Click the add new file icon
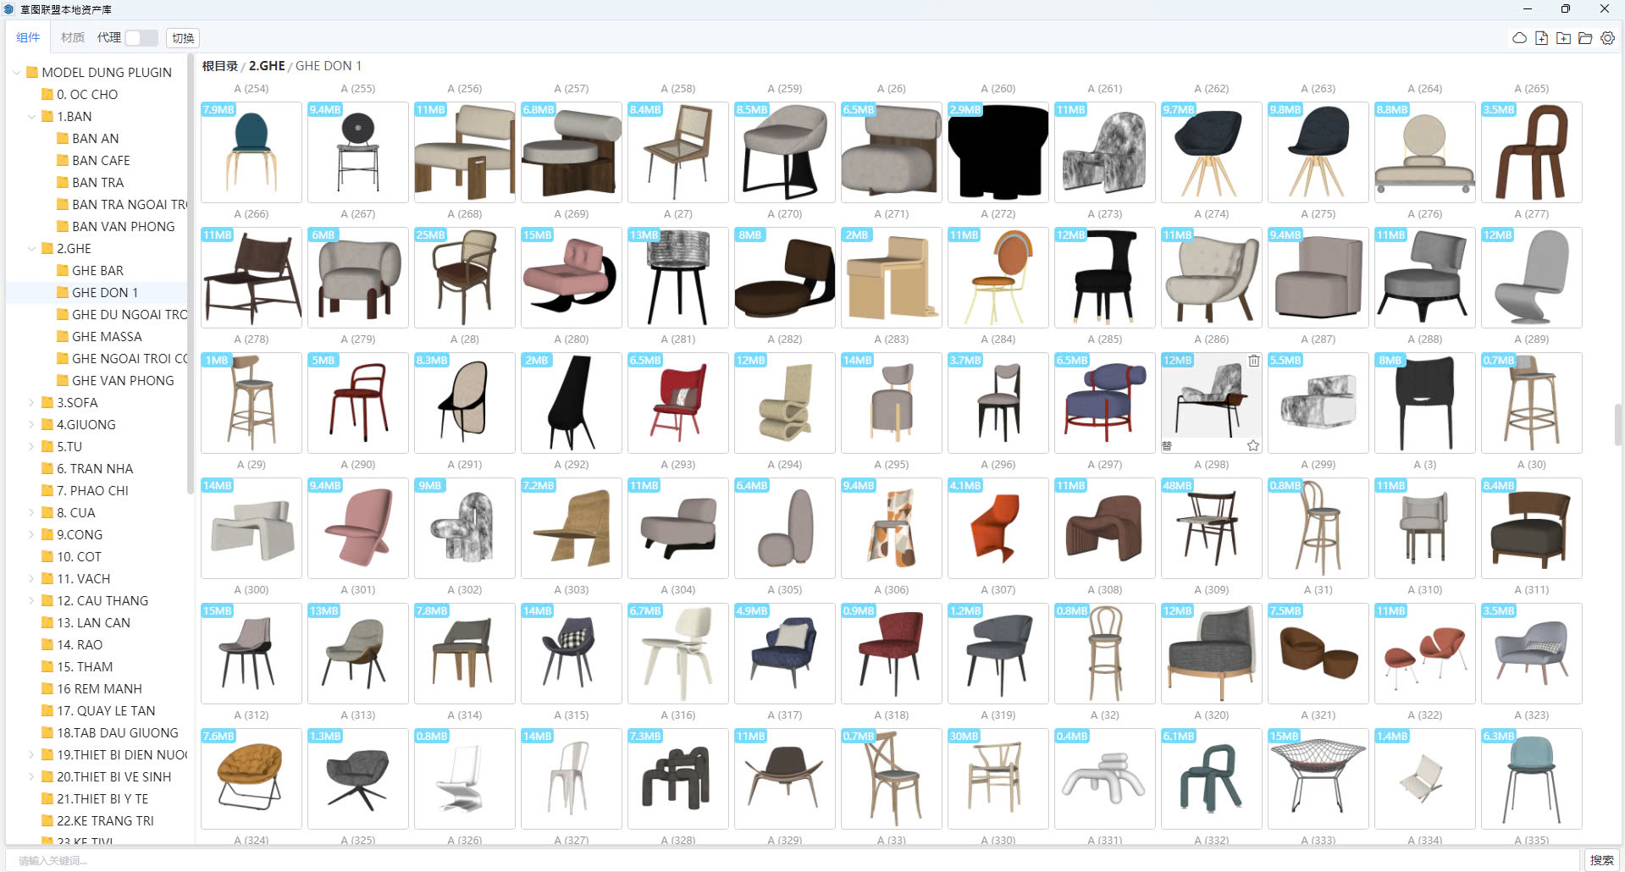Viewport: 1625px width, 872px height. click(x=1541, y=38)
